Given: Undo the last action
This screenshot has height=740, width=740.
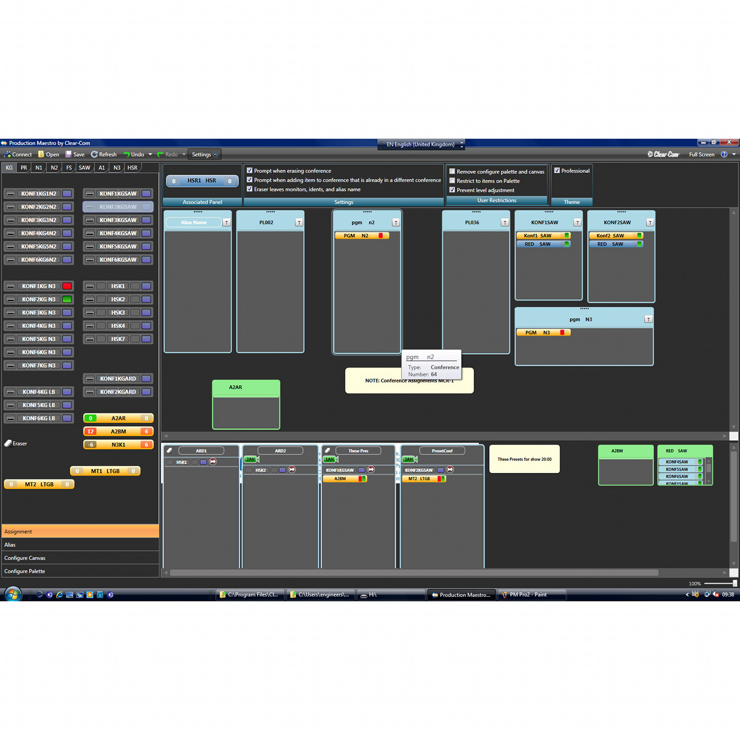Looking at the screenshot, I should [134, 154].
